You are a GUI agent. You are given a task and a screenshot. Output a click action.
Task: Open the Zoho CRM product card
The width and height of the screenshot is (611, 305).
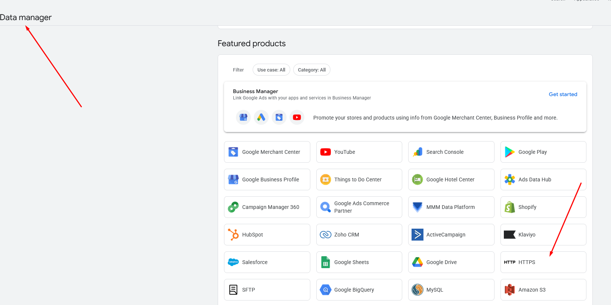(359, 235)
